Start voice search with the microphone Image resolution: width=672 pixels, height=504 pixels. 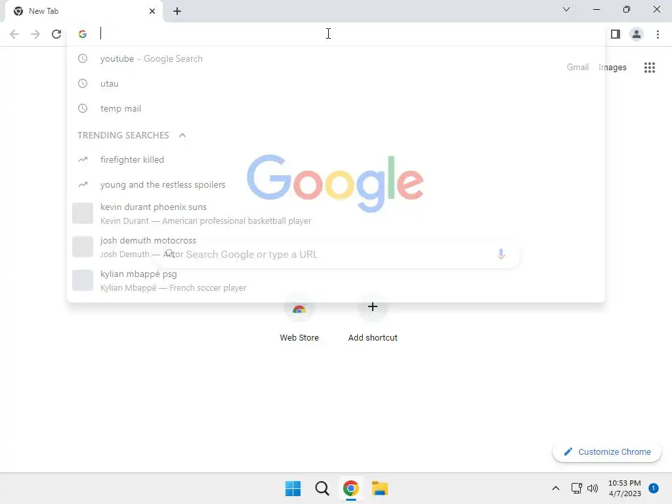click(501, 254)
